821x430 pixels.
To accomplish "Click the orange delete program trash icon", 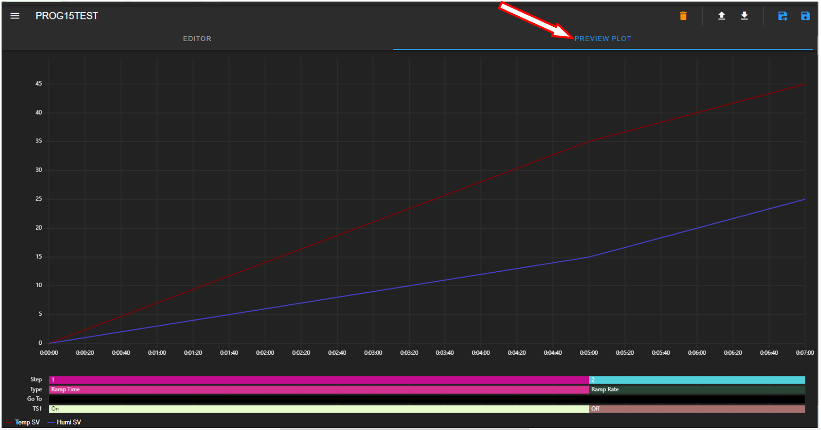I will (683, 16).
